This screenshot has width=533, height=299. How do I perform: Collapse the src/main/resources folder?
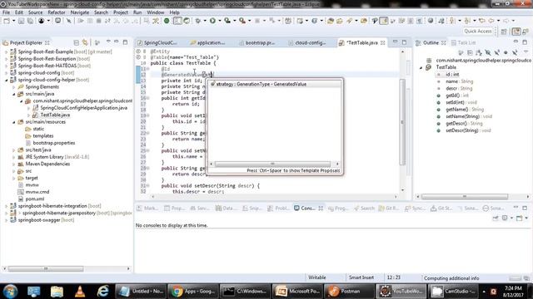(14, 122)
